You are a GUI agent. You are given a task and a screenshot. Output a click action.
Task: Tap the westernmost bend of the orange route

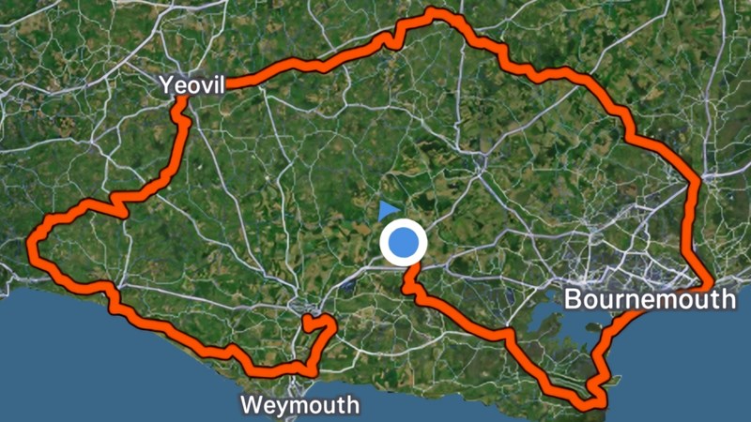click(32, 244)
